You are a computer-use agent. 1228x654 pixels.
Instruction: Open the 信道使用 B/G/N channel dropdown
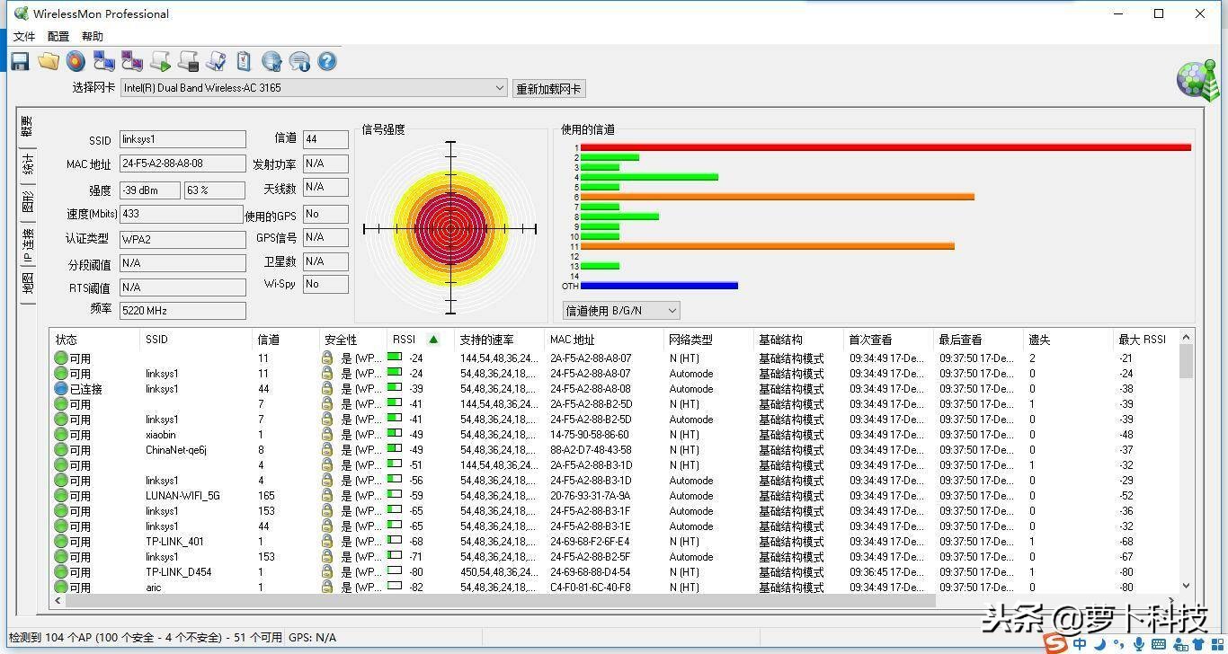tap(671, 310)
